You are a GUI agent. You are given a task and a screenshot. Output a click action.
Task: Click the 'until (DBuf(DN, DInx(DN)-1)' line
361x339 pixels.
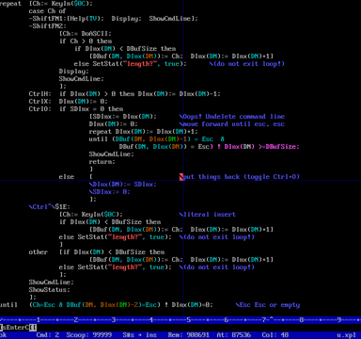coord(139,139)
